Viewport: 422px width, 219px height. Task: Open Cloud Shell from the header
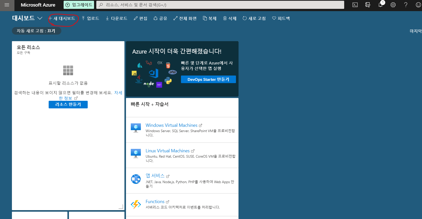(x=355, y=5)
